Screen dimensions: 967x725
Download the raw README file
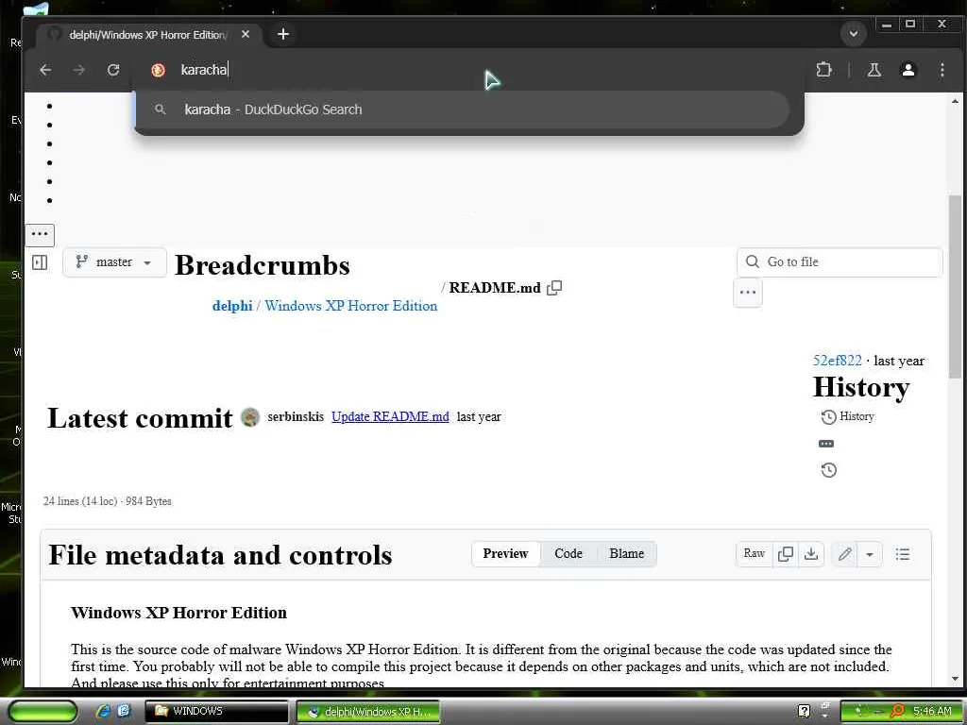point(811,554)
